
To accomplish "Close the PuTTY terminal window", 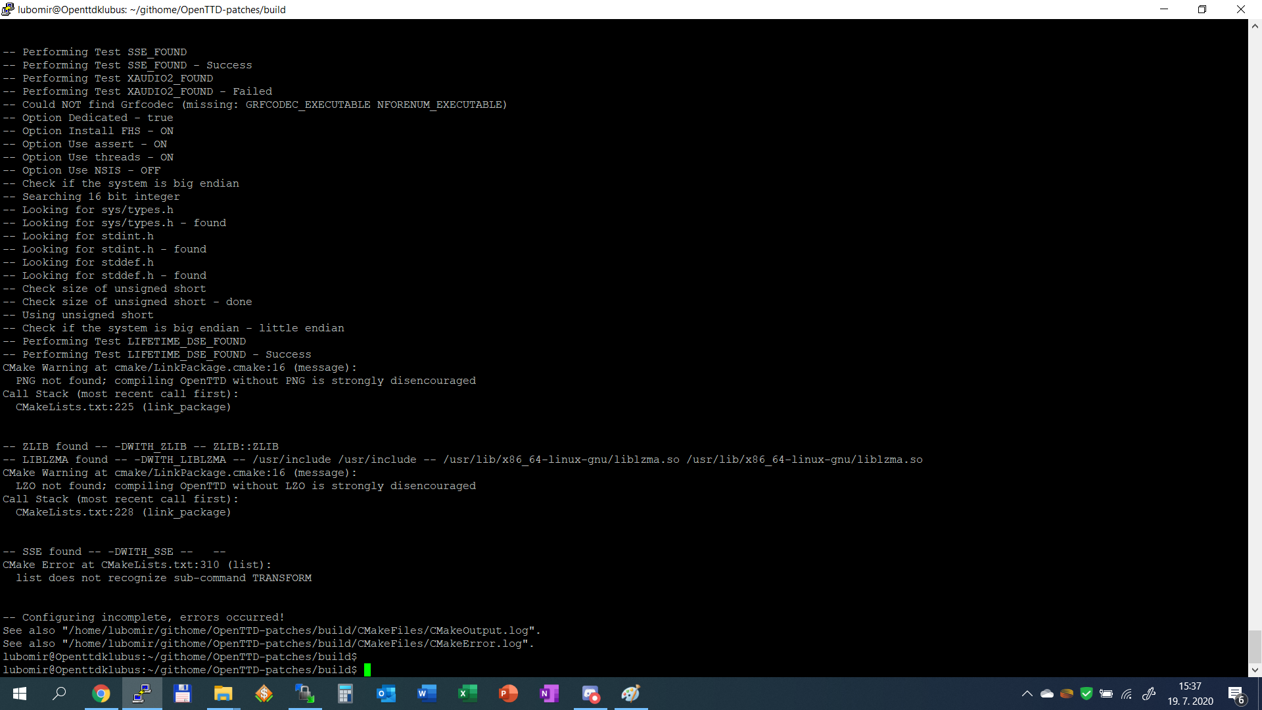I will click(1241, 9).
